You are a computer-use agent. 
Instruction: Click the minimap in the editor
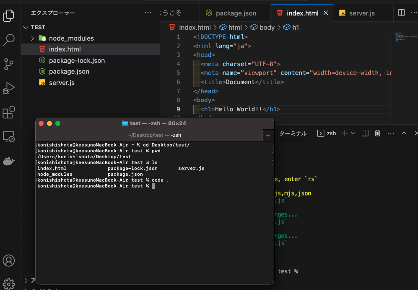click(405, 37)
